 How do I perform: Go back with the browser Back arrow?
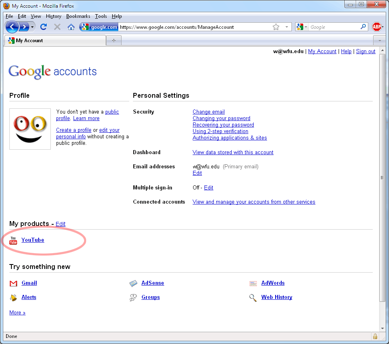(12, 27)
